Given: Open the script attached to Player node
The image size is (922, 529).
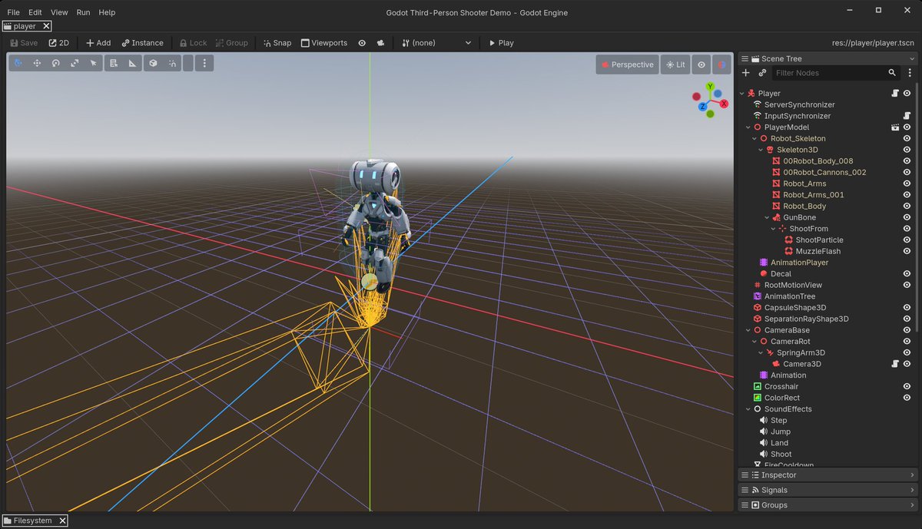Looking at the screenshot, I should pyautogui.click(x=895, y=93).
